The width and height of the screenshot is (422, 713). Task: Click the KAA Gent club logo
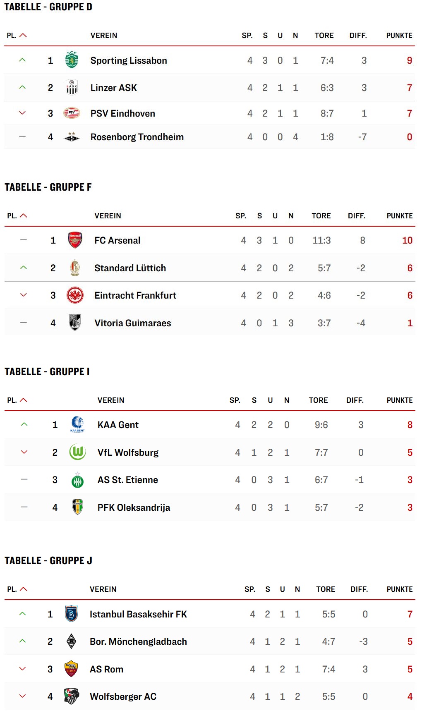coord(77,424)
